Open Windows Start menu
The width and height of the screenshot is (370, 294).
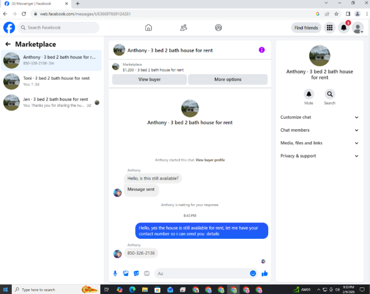click(5, 290)
